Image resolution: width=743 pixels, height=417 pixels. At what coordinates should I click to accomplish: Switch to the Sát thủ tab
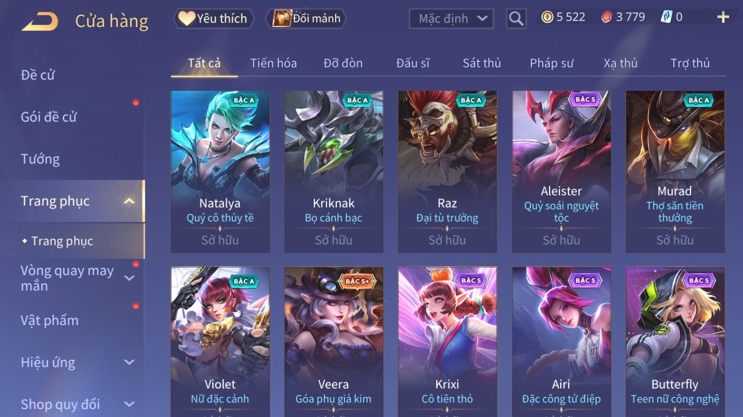pyautogui.click(x=482, y=63)
